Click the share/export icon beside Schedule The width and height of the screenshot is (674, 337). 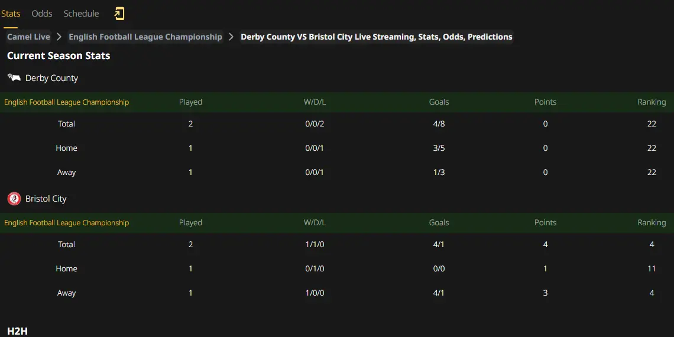[119, 14]
